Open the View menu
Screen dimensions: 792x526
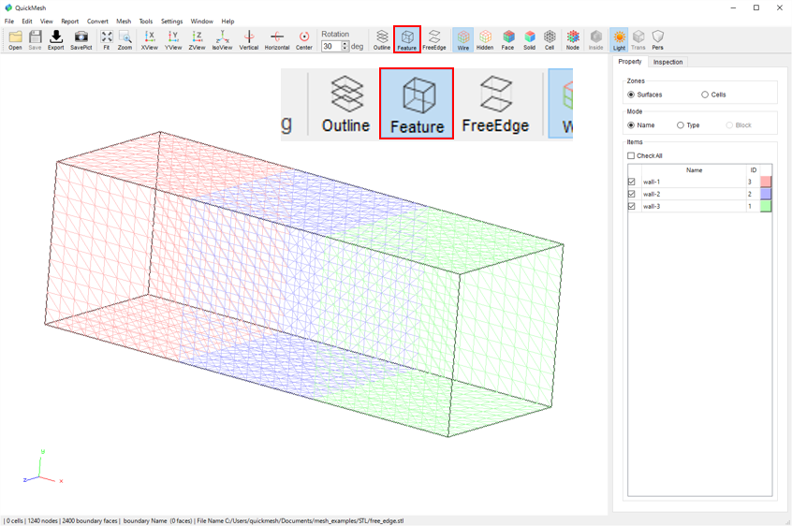pyautogui.click(x=47, y=22)
